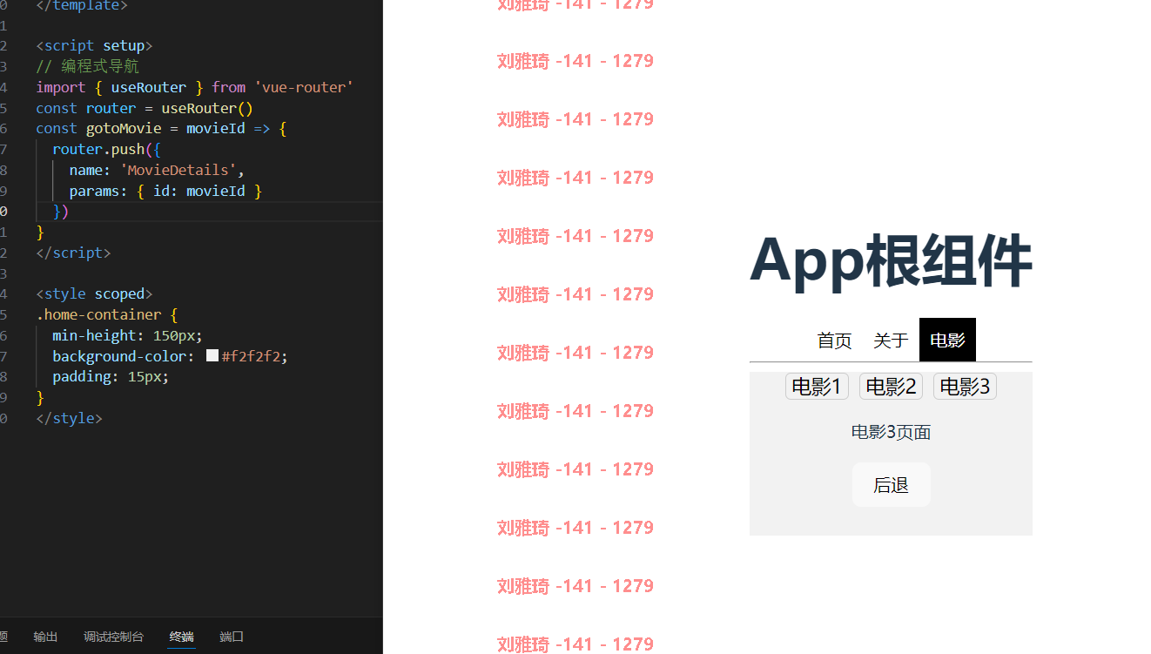Image resolution: width=1151 pixels, height=654 pixels.
Task: Click the 'vue-router' import string
Action: (304, 87)
